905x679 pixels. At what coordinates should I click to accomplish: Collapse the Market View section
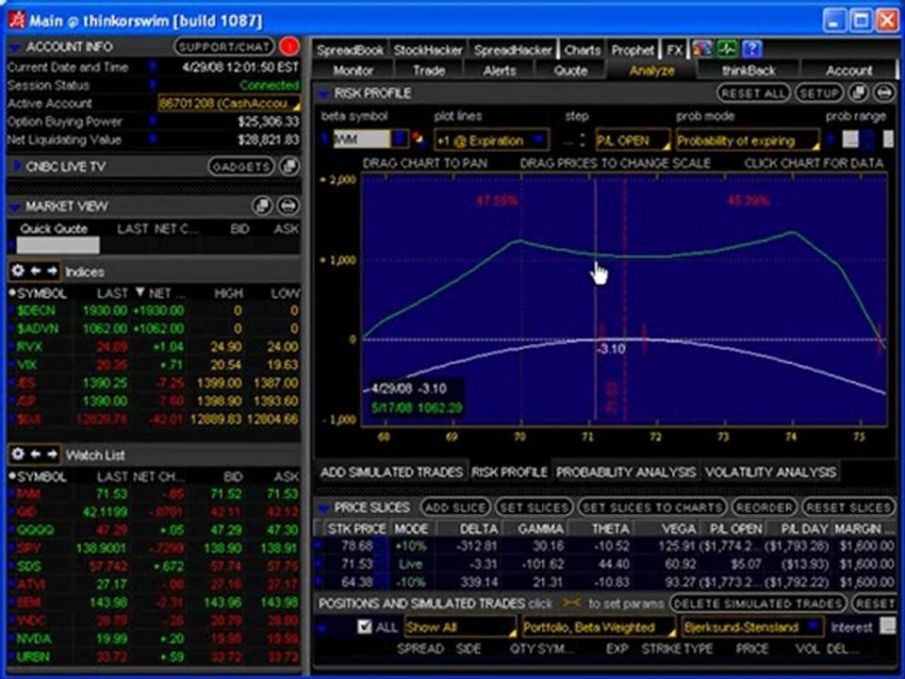[15, 207]
